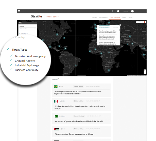Click Criminal Activity tag on Mexico card

78,101
